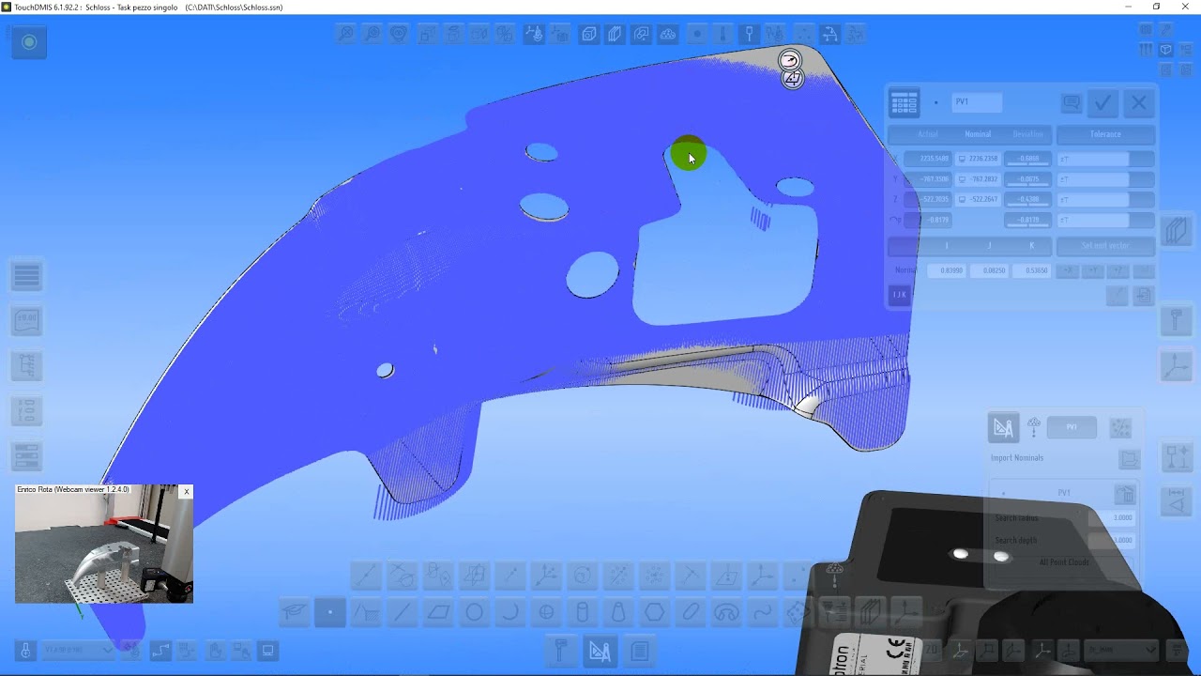Select the Torus feature tool
The width and height of the screenshot is (1201, 676).
726,613
